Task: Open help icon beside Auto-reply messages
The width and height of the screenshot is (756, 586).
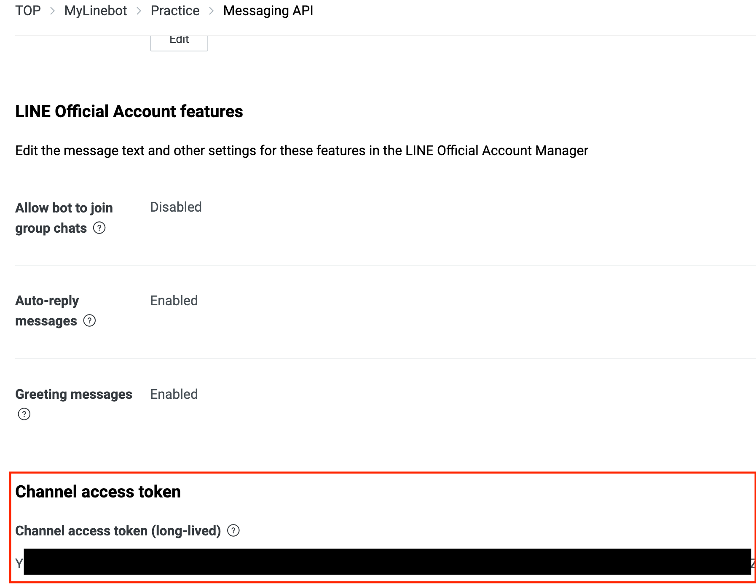Action: [89, 321]
